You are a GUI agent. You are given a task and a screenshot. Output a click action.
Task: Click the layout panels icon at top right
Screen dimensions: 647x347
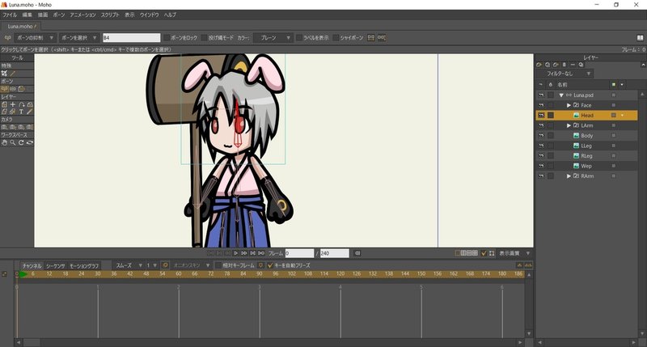(640, 37)
